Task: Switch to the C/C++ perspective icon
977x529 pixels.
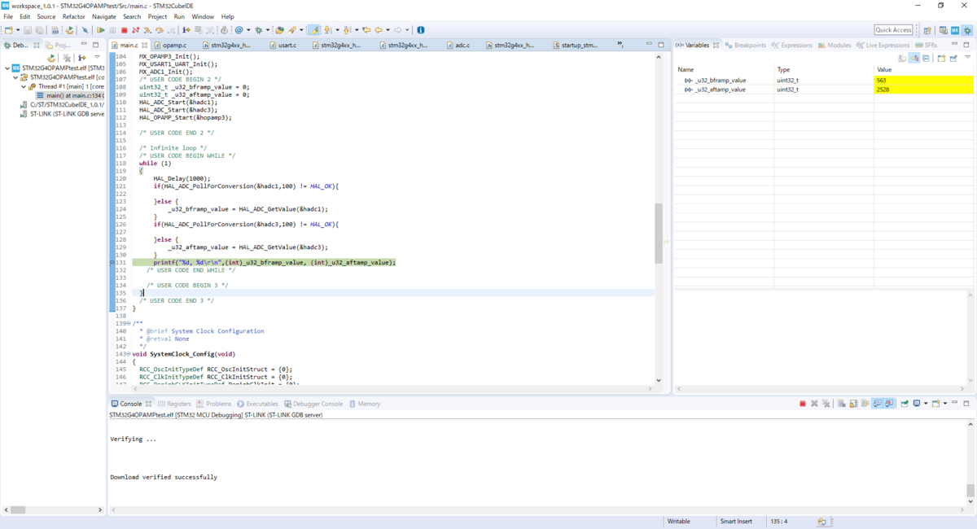Action: (x=944, y=30)
